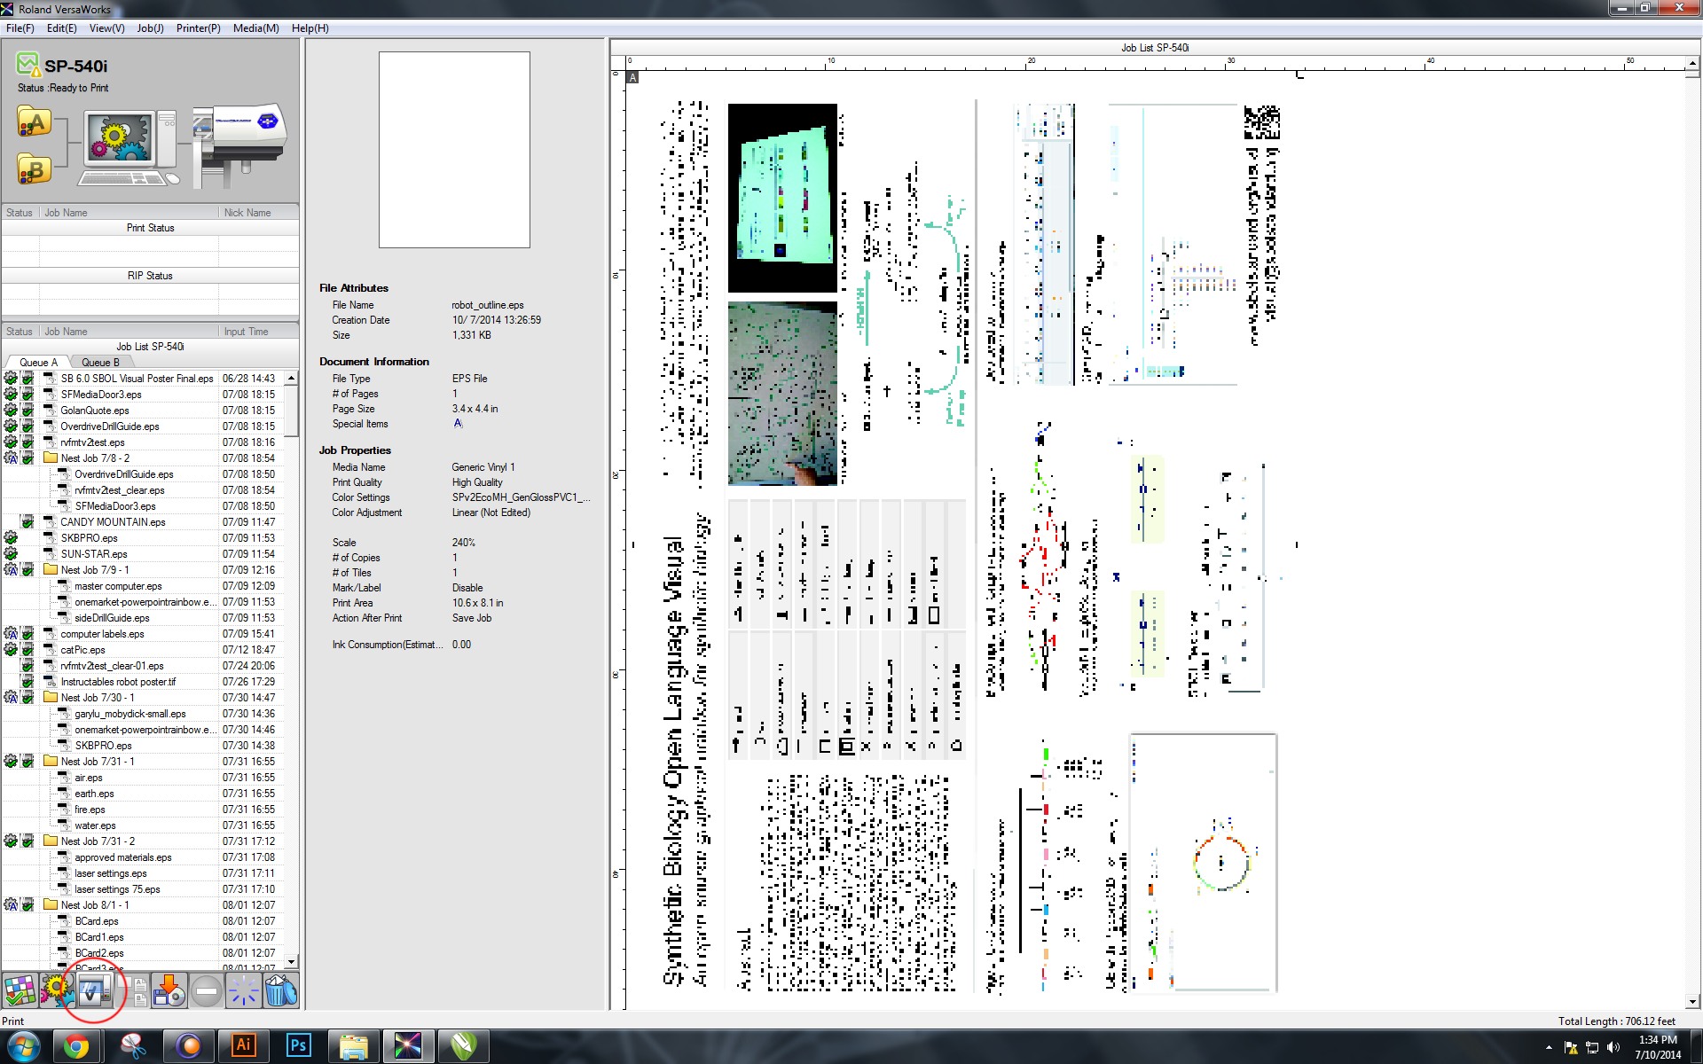The height and width of the screenshot is (1064, 1703).
Task: Click the print status icon for CANDY MOUNTAIN.eps
Action: [27, 522]
